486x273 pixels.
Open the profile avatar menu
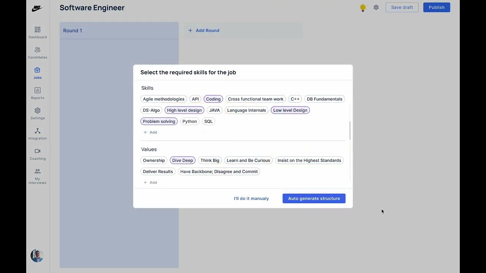click(36, 256)
